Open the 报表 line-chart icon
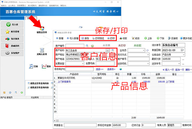 (46, 66)
